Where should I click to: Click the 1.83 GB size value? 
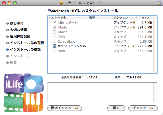(x=146, y=41)
